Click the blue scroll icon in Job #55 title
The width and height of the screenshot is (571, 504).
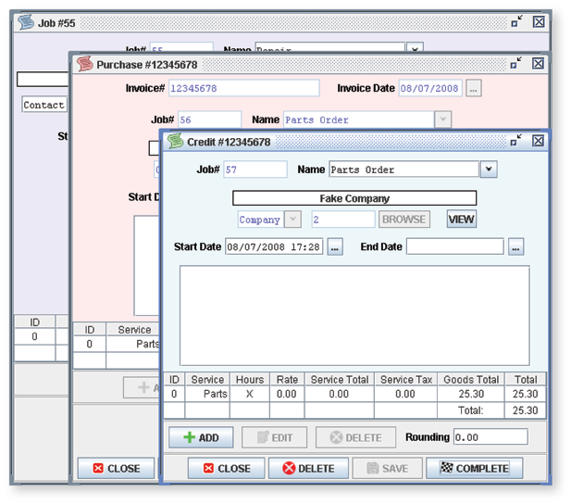click(26, 22)
